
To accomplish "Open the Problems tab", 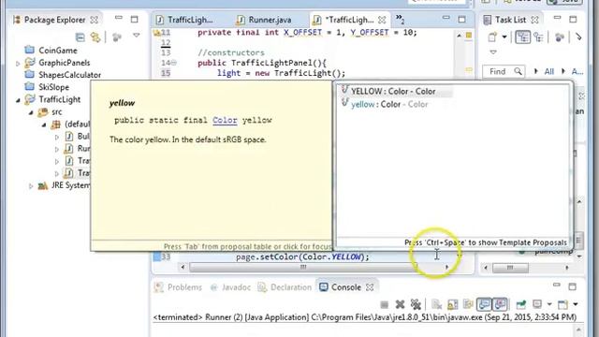I will coord(179,287).
